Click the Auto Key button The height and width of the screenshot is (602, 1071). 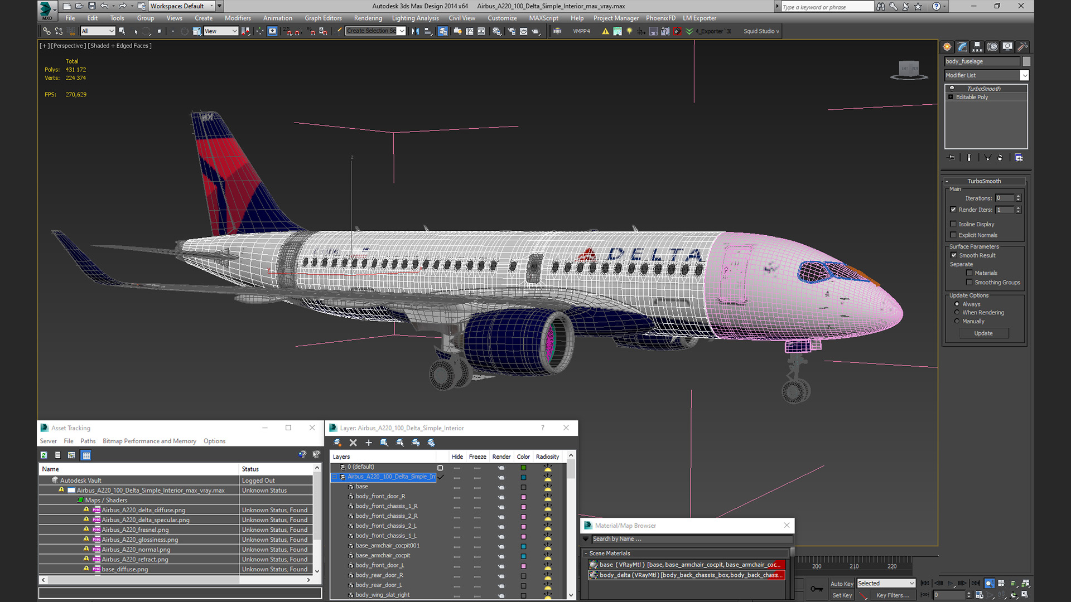841,584
